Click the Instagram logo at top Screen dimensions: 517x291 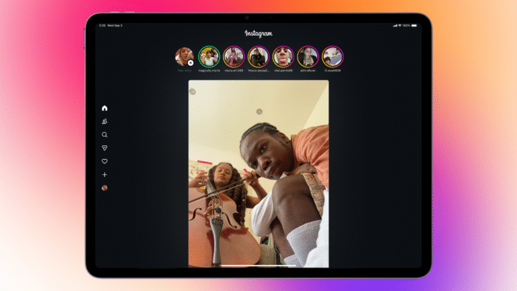coord(258,33)
